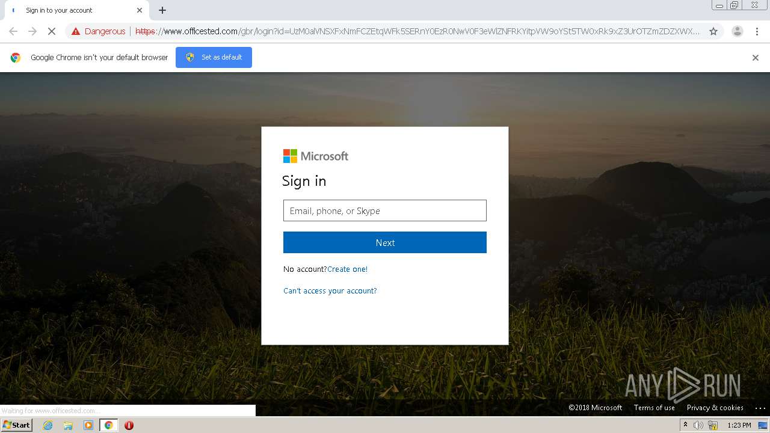Click the Microsoft logo
The width and height of the screenshot is (770, 433).
tap(316, 156)
